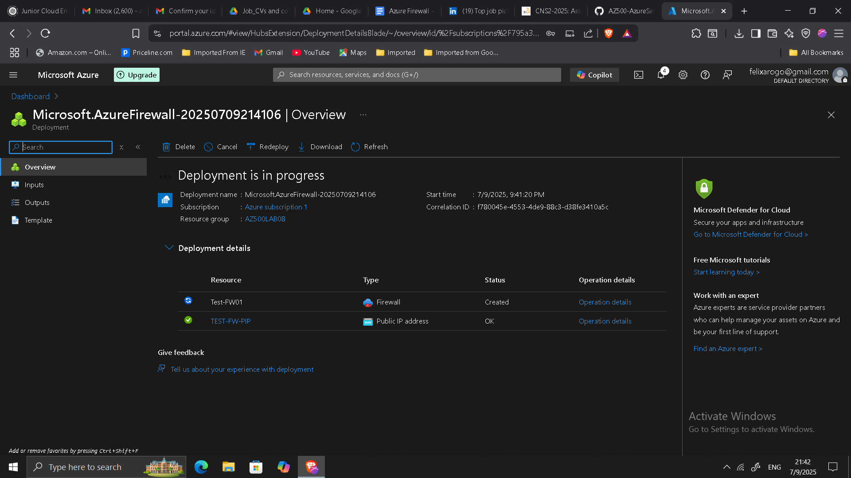
Task: Open the notifications bell
Action: pyautogui.click(x=660, y=75)
